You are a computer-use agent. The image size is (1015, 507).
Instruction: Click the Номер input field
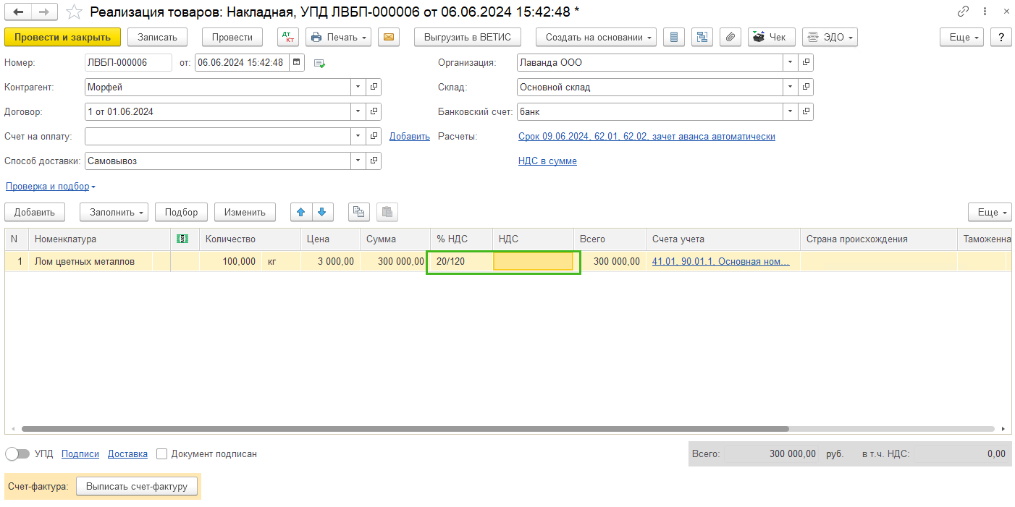[128, 63]
